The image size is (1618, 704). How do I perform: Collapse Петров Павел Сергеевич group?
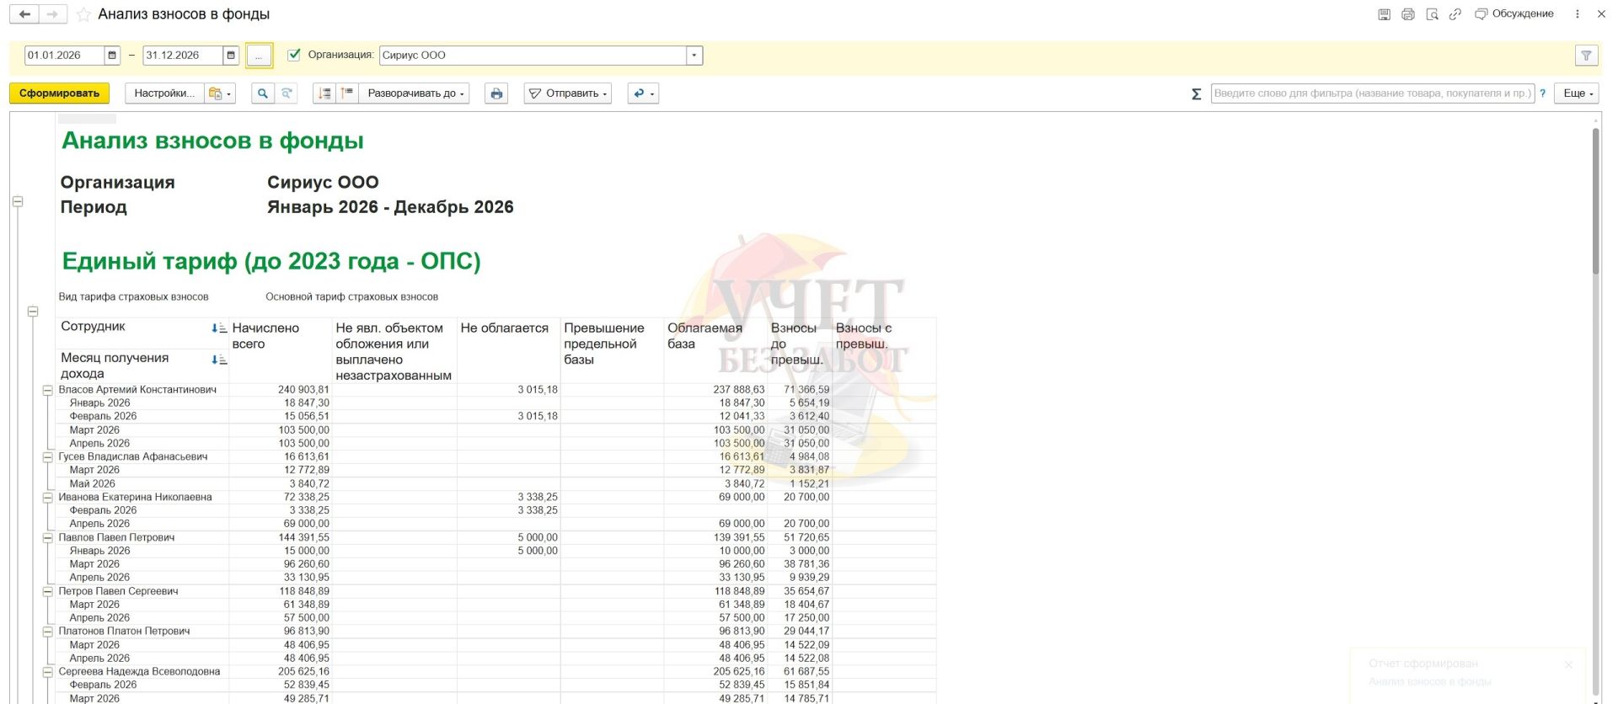point(48,592)
